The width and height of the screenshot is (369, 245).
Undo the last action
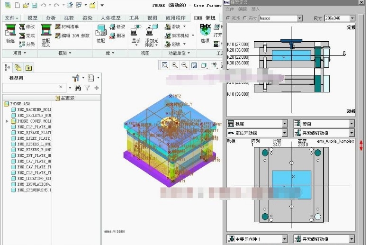click(x=43, y=5)
